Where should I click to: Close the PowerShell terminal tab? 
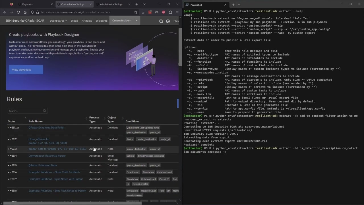(226, 5)
